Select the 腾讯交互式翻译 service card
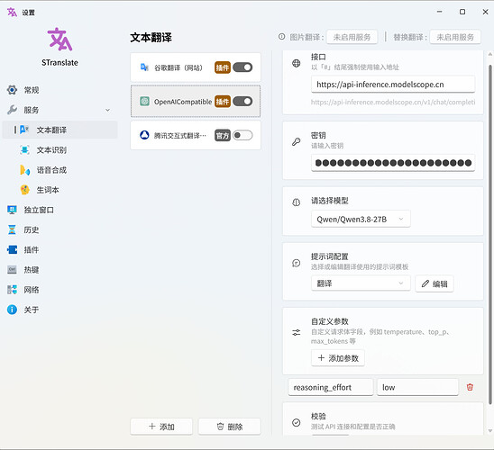This screenshot has width=494, height=450. click(196, 135)
